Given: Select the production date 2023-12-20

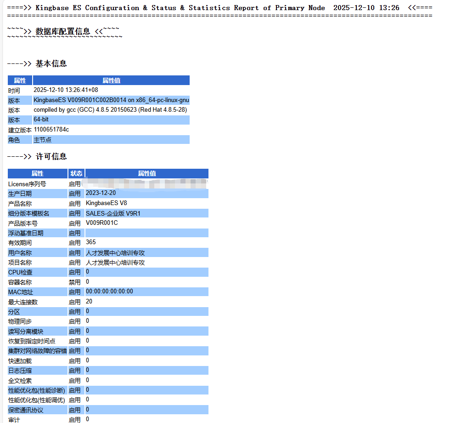Looking at the screenshot, I should coord(101,194).
